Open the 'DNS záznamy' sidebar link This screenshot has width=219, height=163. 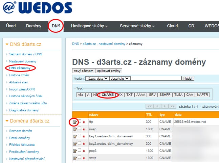[20, 68]
